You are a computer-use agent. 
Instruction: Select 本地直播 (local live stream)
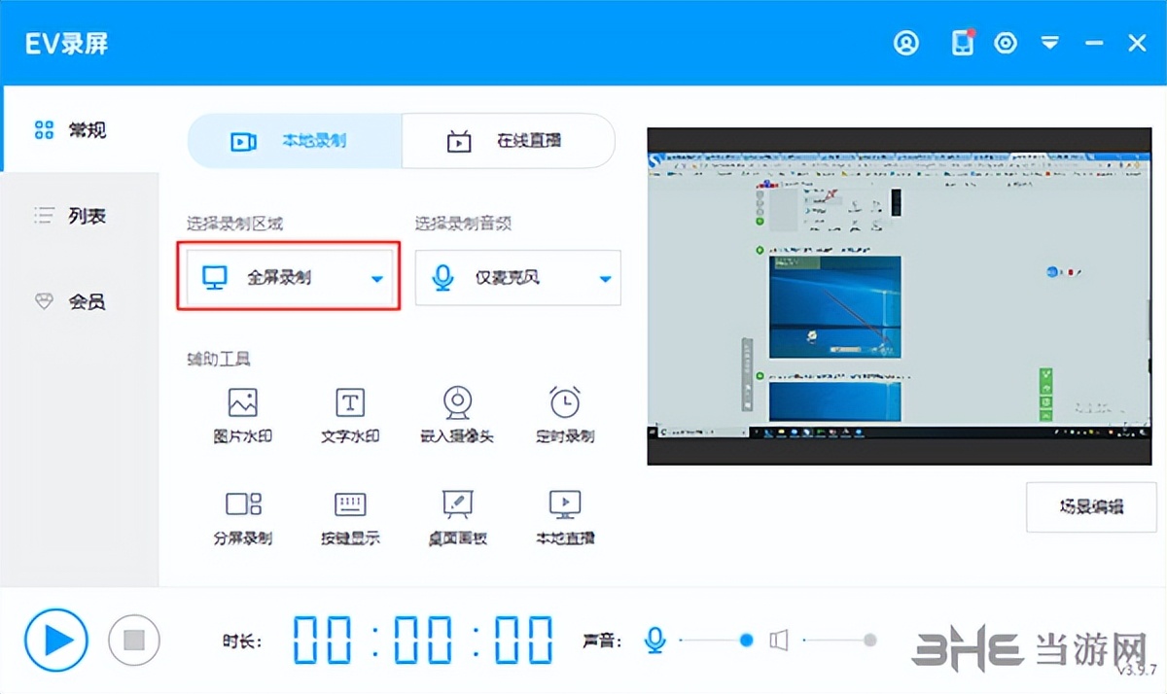coord(564,515)
